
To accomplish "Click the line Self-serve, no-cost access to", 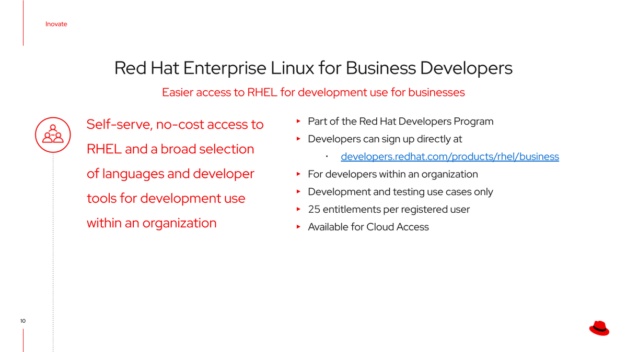I will [175, 125].
